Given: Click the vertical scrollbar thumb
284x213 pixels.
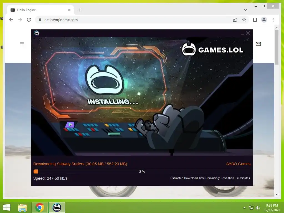Looking at the screenshot, I should 277,47.
